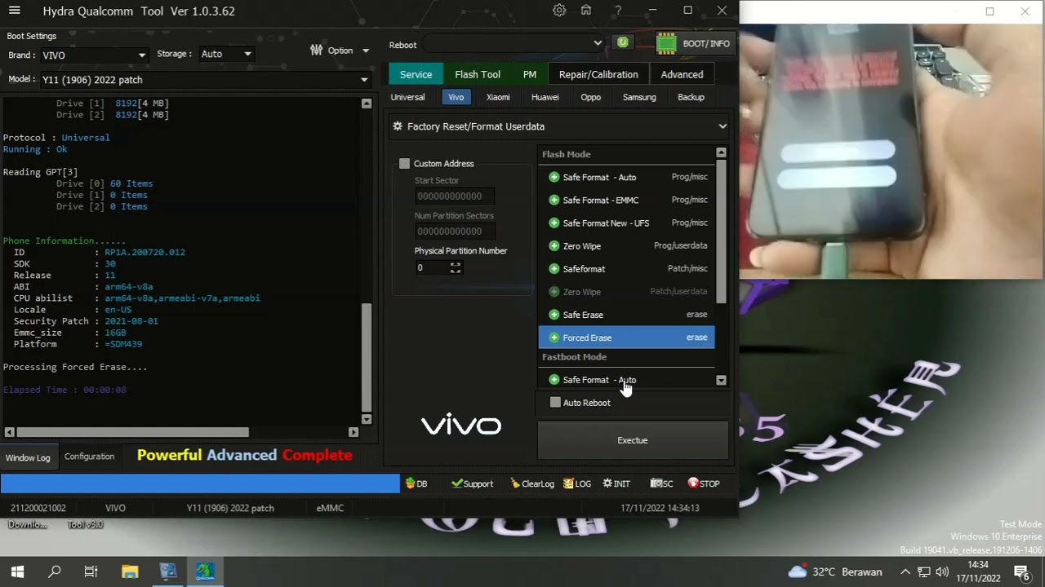Select the Vivo sub-tab
1045x587 pixels.
tap(456, 97)
